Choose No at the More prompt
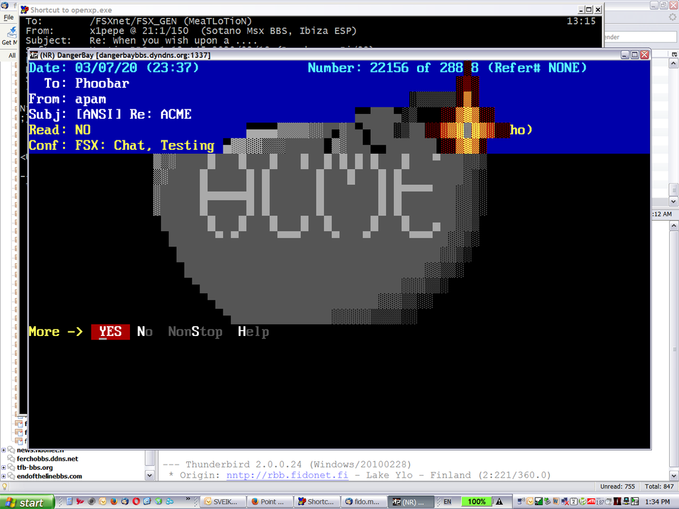The width and height of the screenshot is (679, 509). tap(145, 331)
